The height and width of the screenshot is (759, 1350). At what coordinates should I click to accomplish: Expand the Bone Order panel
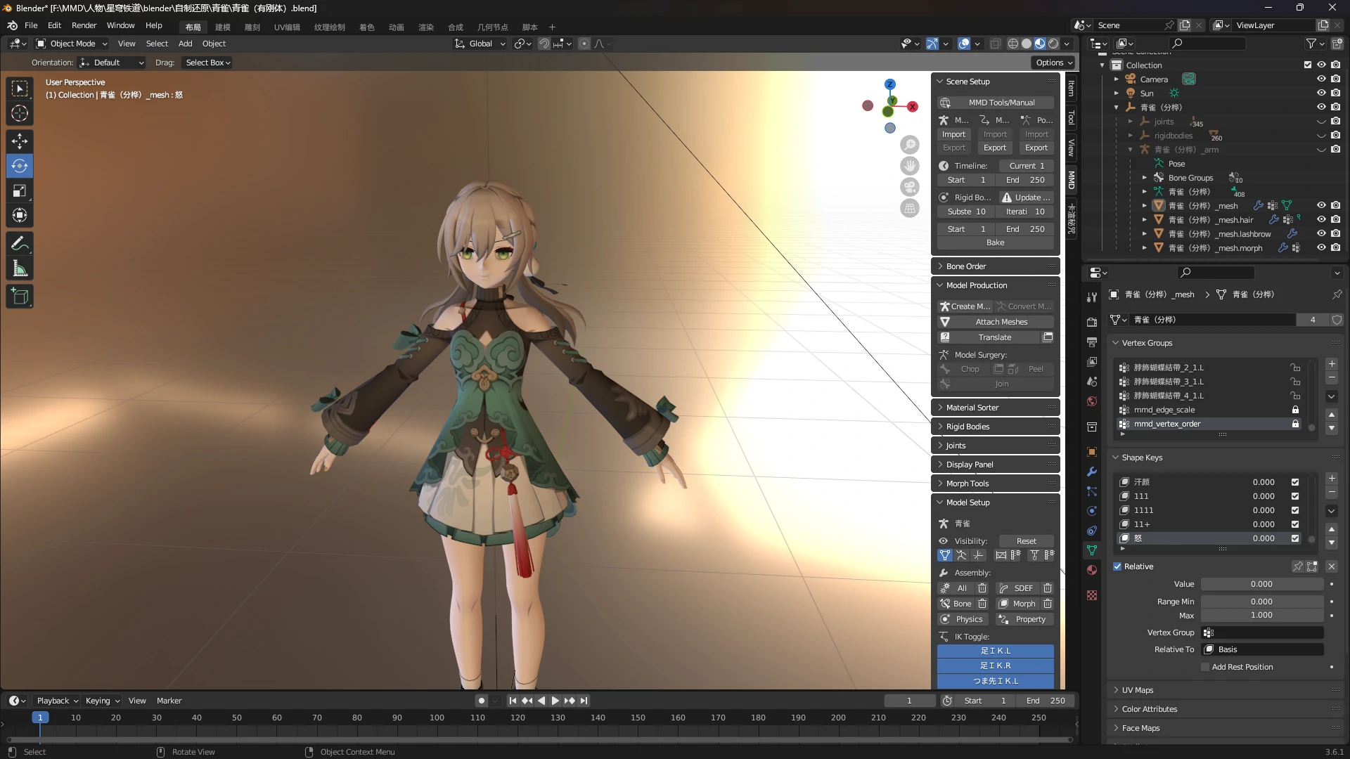click(995, 266)
